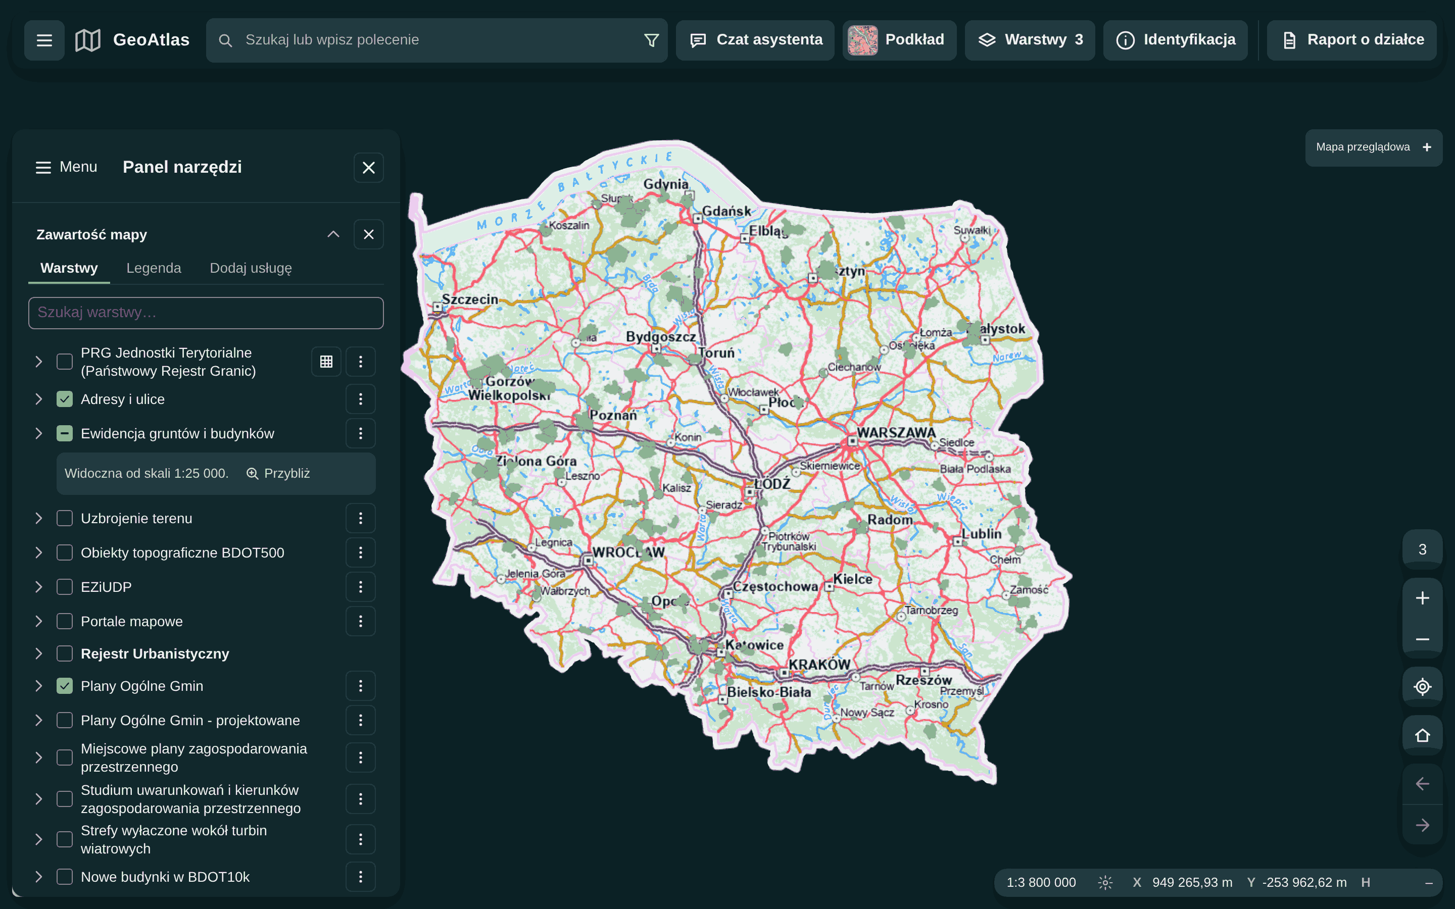Select the Warstwy tab
Image resolution: width=1455 pixels, height=909 pixels.
[x=69, y=268]
